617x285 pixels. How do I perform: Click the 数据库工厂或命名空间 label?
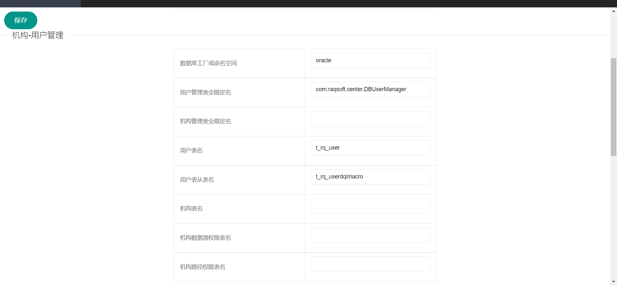pyautogui.click(x=208, y=63)
